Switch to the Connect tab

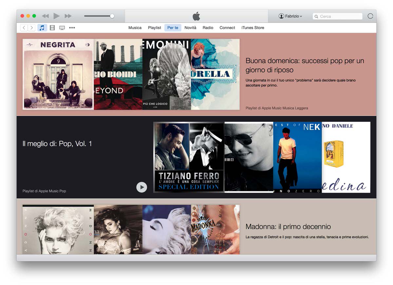227,28
